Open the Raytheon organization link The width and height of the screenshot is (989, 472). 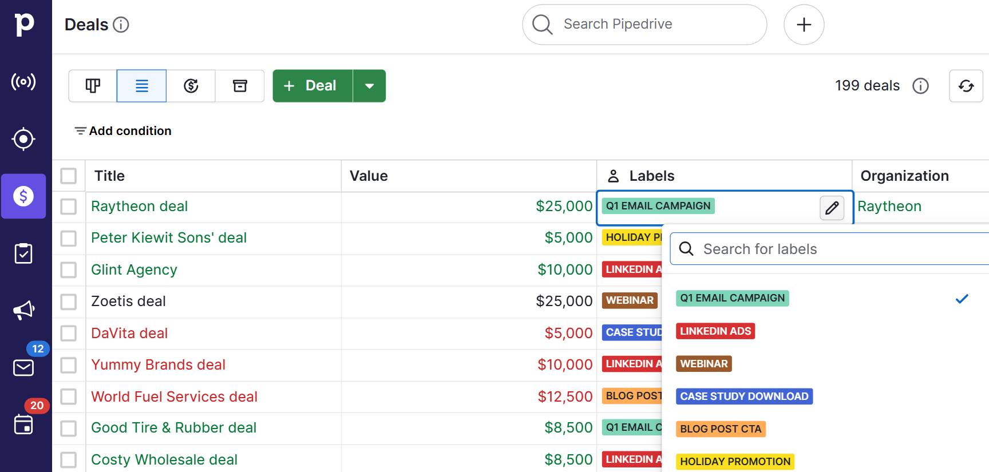pos(889,207)
